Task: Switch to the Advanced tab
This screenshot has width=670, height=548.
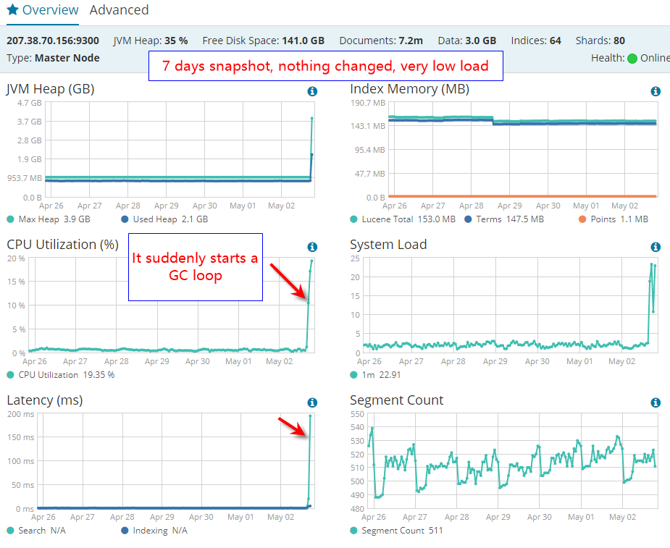Action: 119,10
